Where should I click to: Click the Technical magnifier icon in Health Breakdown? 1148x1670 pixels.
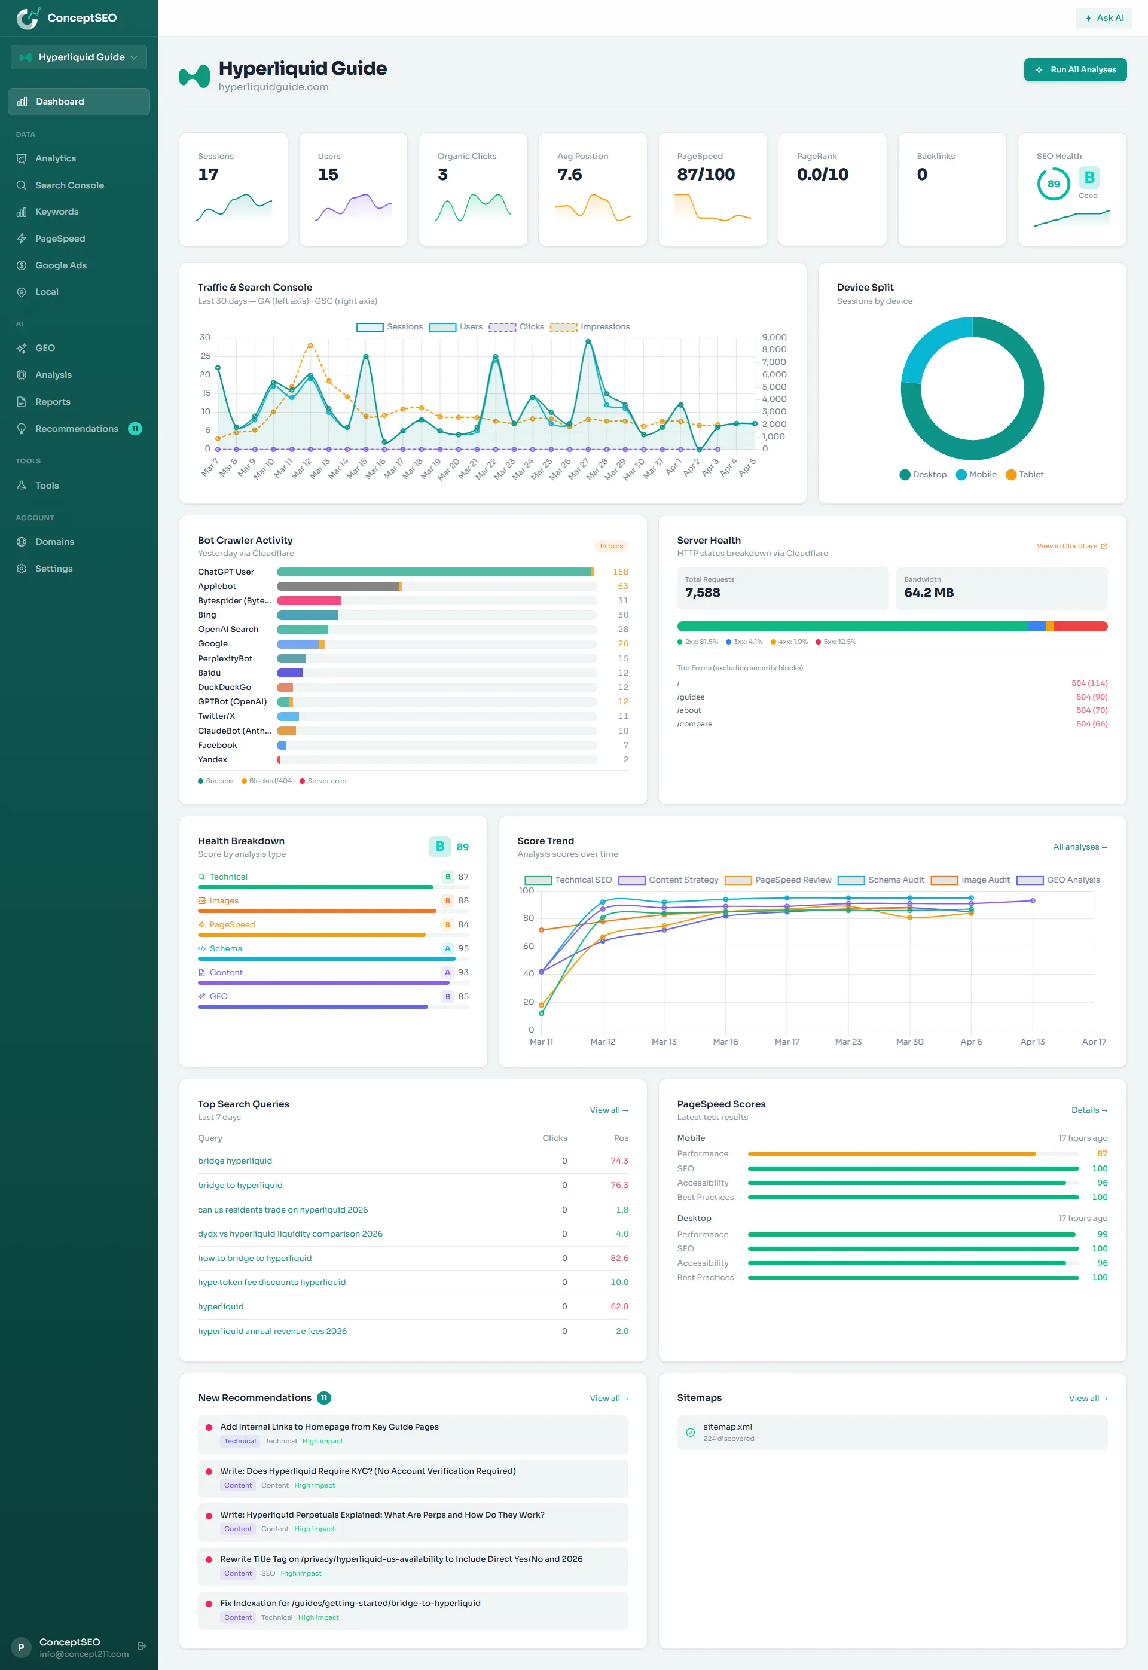point(202,877)
